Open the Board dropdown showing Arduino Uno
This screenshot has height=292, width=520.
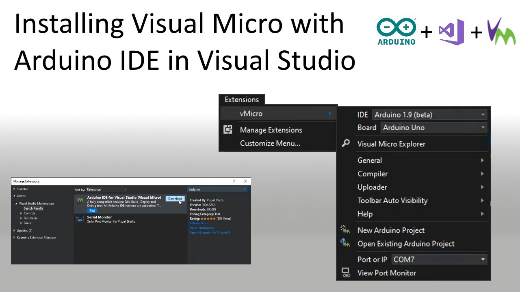pos(434,127)
